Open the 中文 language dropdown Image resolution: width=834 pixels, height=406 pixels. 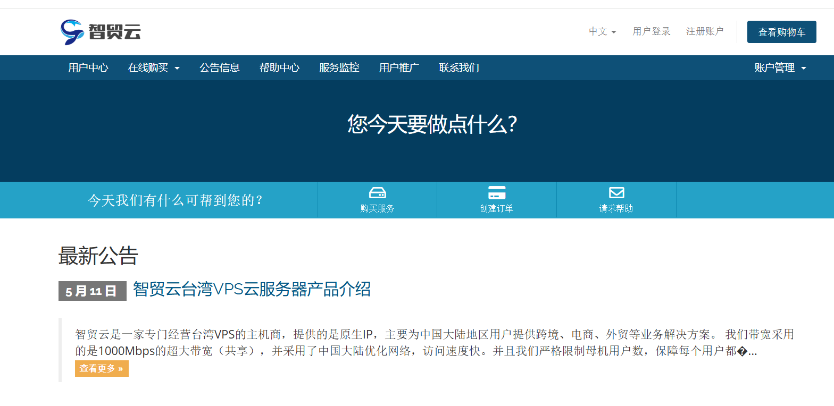tap(602, 31)
